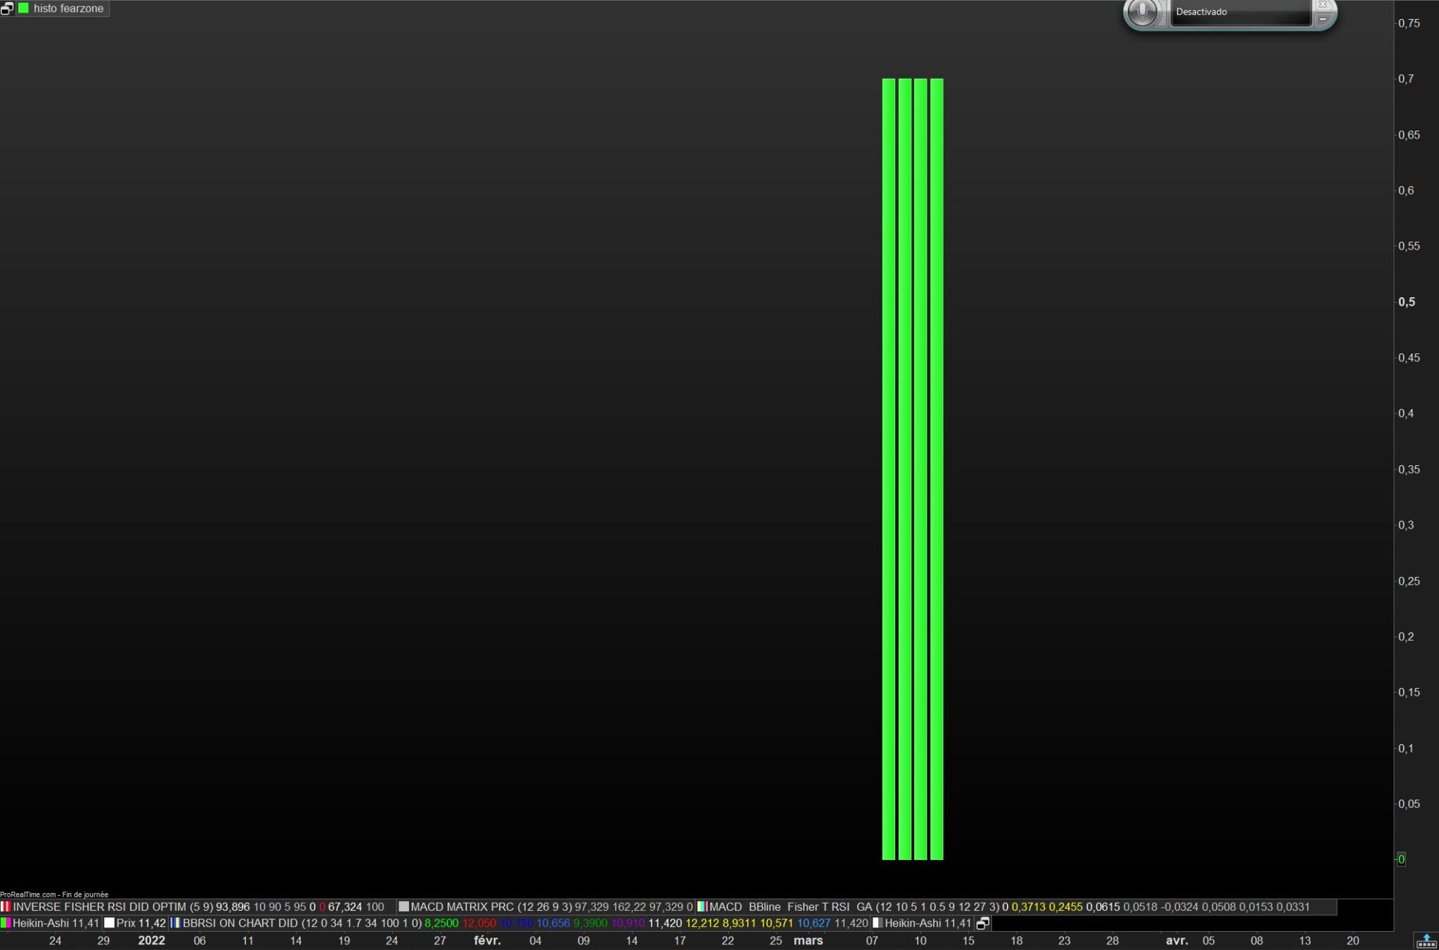Click the restore icon after Heikin-Ashi label
This screenshot has height=950, width=1439.
pos(983,923)
